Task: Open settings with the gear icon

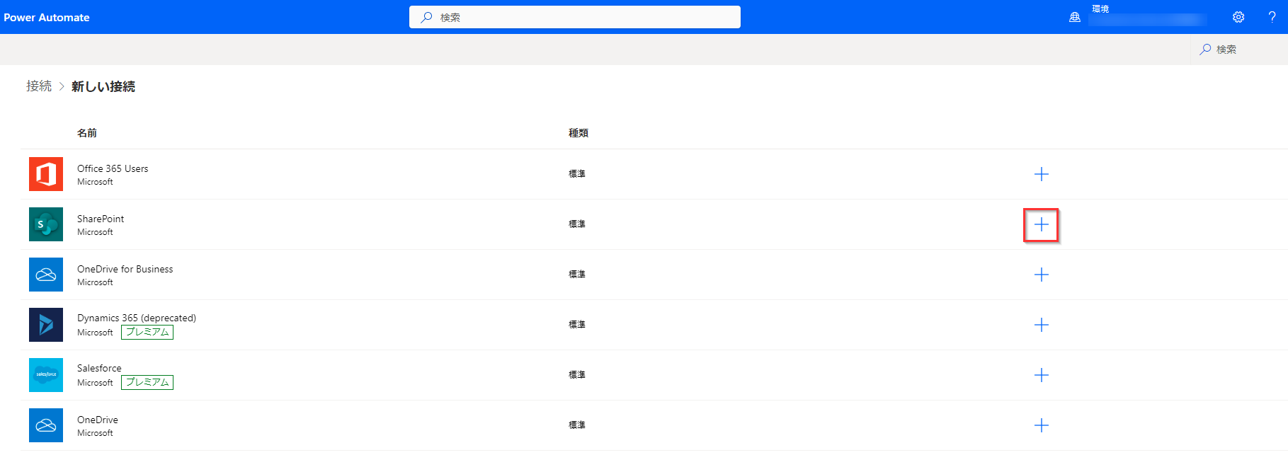Action: (x=1238, y=17)
